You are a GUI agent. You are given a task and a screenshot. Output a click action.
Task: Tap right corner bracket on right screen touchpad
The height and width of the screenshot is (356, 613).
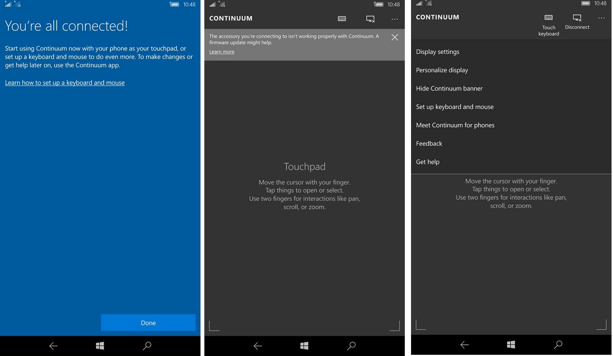(x=601, y=324)
